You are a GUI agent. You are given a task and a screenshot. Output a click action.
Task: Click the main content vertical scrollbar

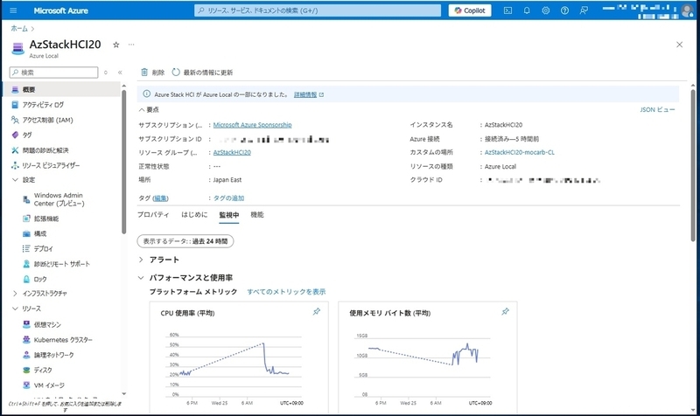(692, 165)
